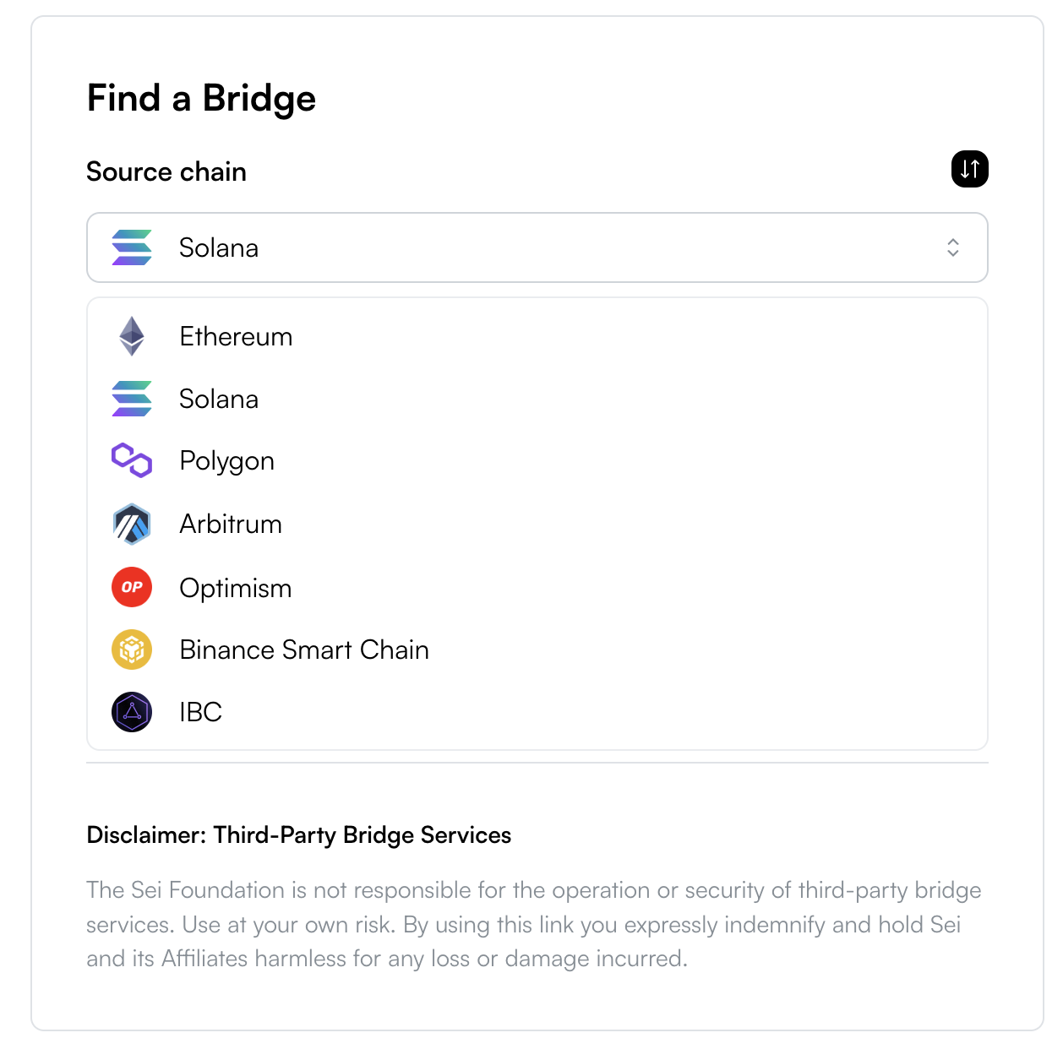The height and width of the screenshot is (1049, 1063).
Task: Click the Find a Bridge heading
Action: click(x=200, y=98)
